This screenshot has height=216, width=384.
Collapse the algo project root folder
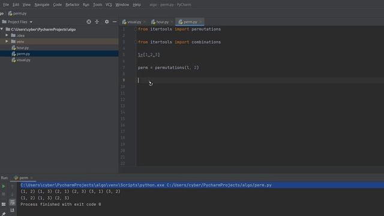pos(2,29)
